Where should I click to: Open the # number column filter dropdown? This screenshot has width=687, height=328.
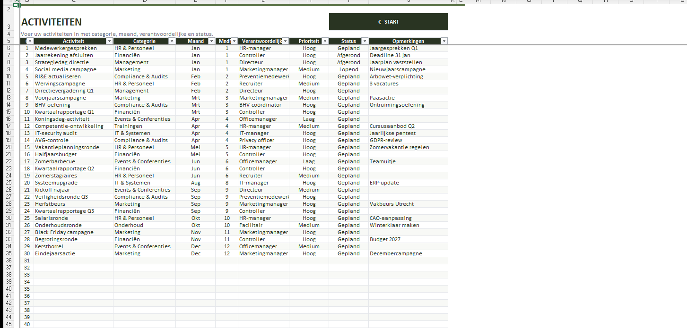pos(30,42)
